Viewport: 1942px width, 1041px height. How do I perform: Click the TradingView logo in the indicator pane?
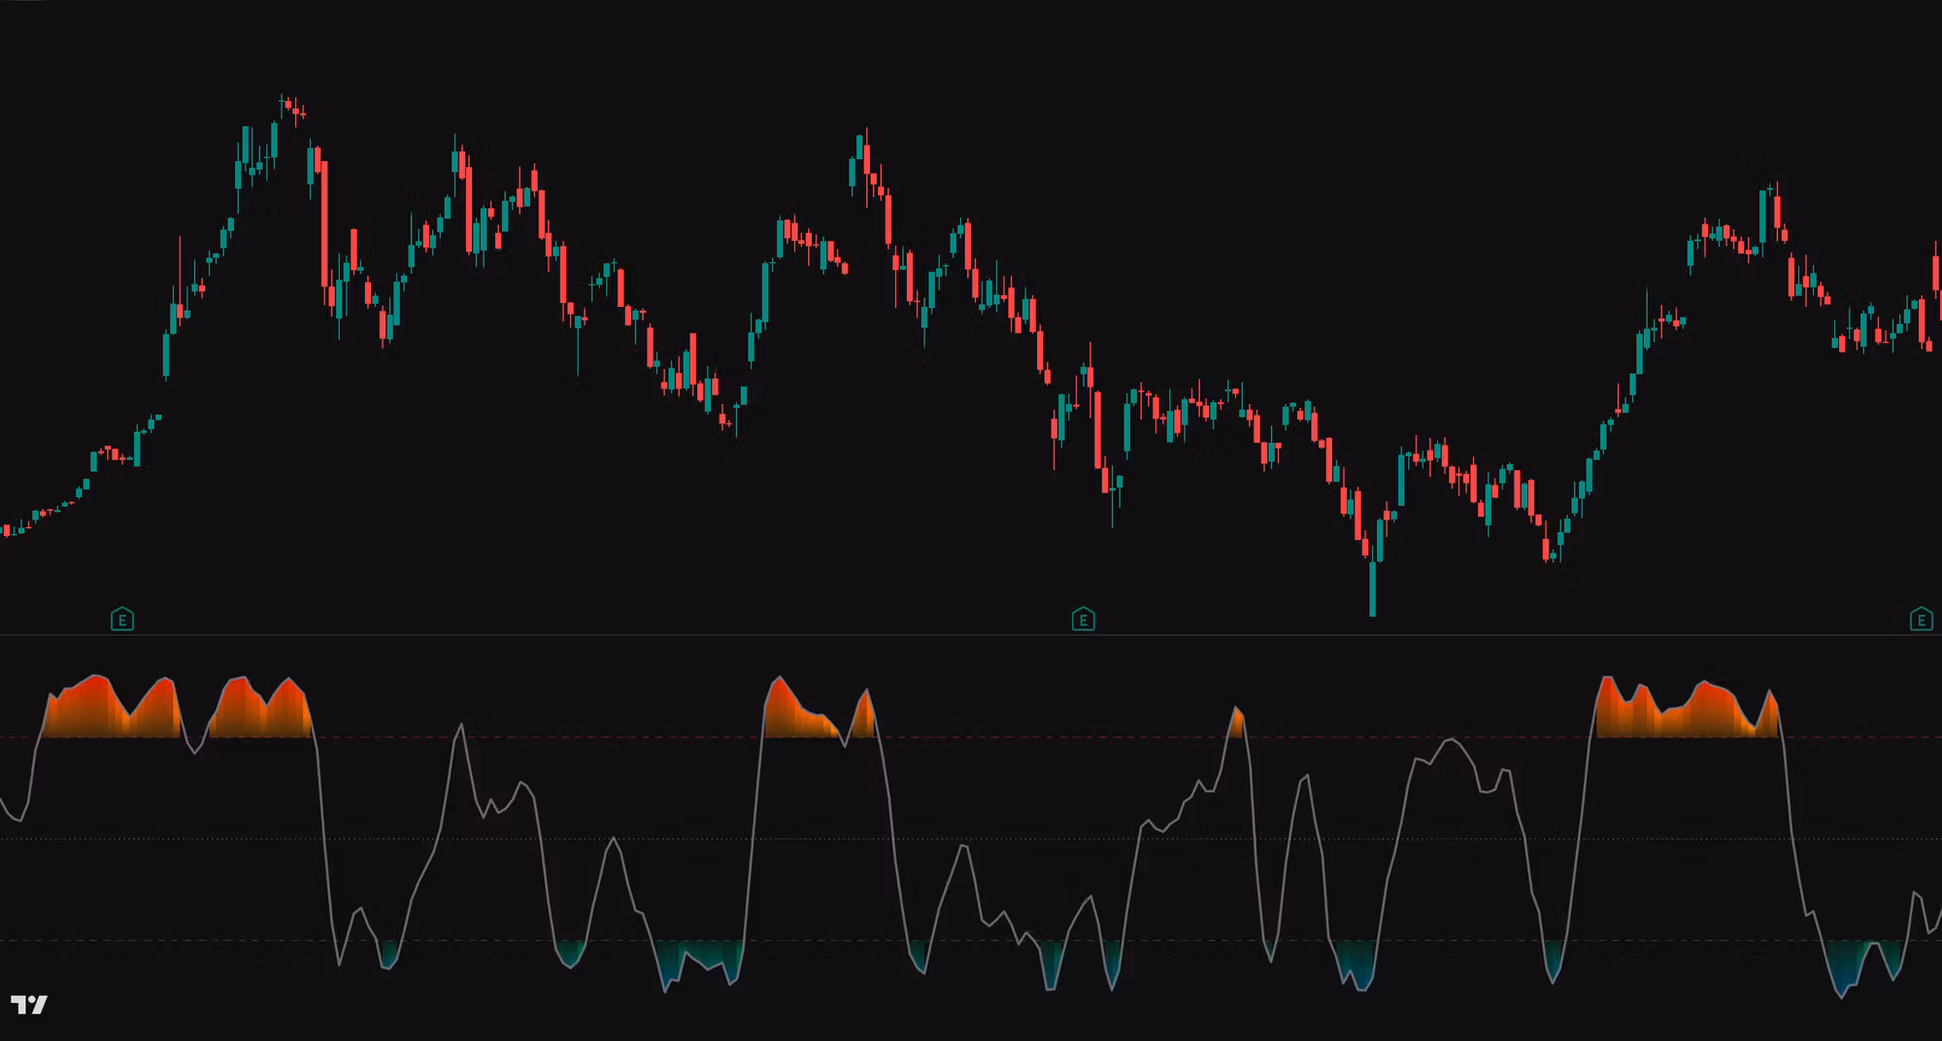pos(28,1004)
